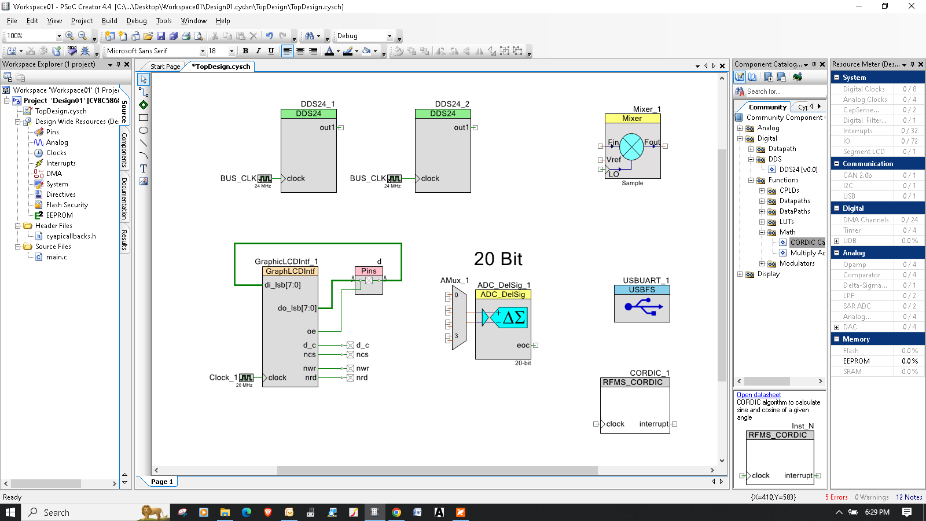Screen dimensions: 926x521
Task: Open Google Chrome from the taskbar
Action: (396, 512)
